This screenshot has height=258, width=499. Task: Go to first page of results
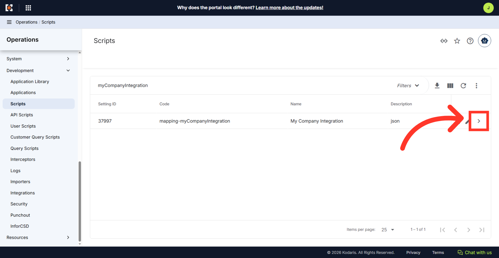coord(443,230)
